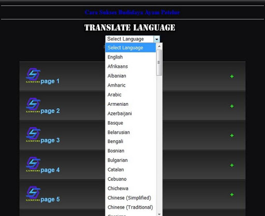Click the logo icon beside page 4
This screenshot has height=216, width=265.
[33, 164]
